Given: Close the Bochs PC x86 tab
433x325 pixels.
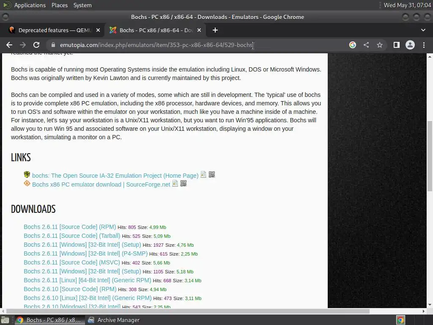Looking at the screenshot, I should 199,30.
